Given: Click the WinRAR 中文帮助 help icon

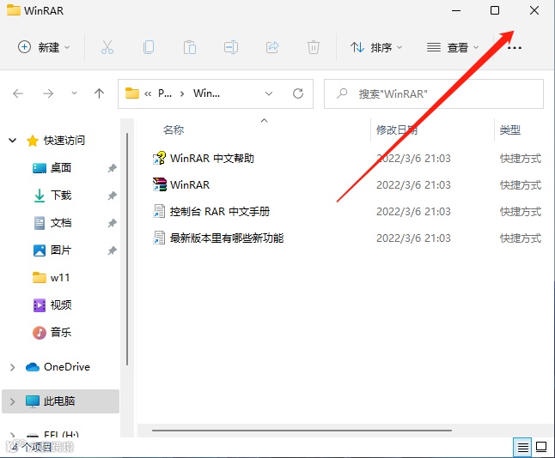Looking at the screenshot, I should 159,159.
